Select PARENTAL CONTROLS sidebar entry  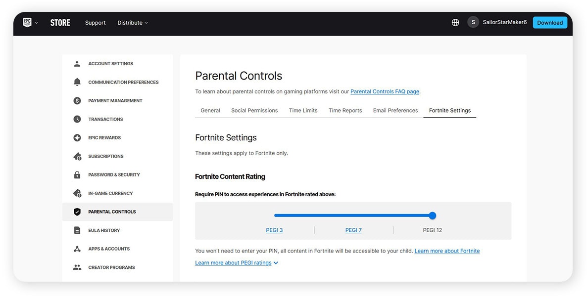pyautogui.click(x=118, y=211)
